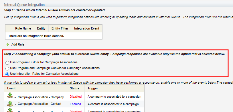Click the Trigger column header in events table
This screenshot has width=233, height=112.
click(93, 88)
